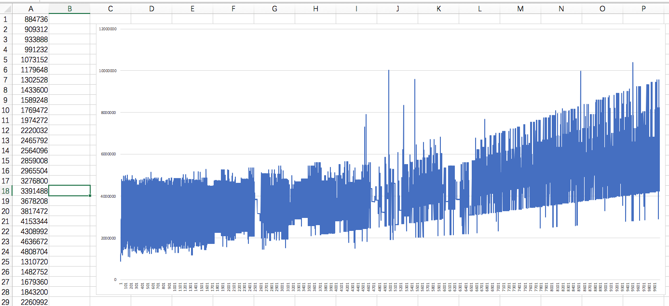Screen dimensions: 669x306
Task: Select column G header
Action: pos(274,8)
